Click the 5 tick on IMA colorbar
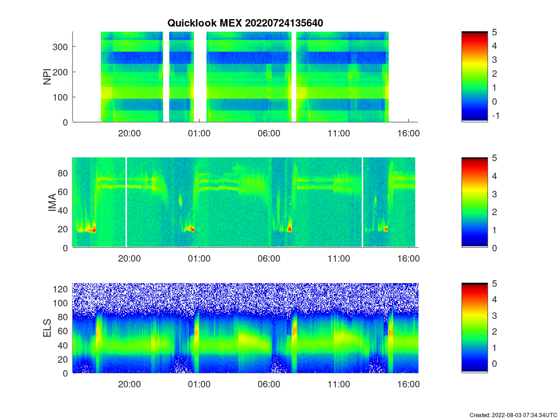This screenshot has width=558, height=419. point(494,157)
